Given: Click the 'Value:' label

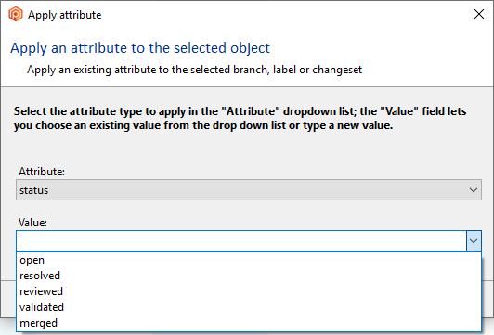Looking at the screenshot, I should pyautogui.click(x=32, y=223).
